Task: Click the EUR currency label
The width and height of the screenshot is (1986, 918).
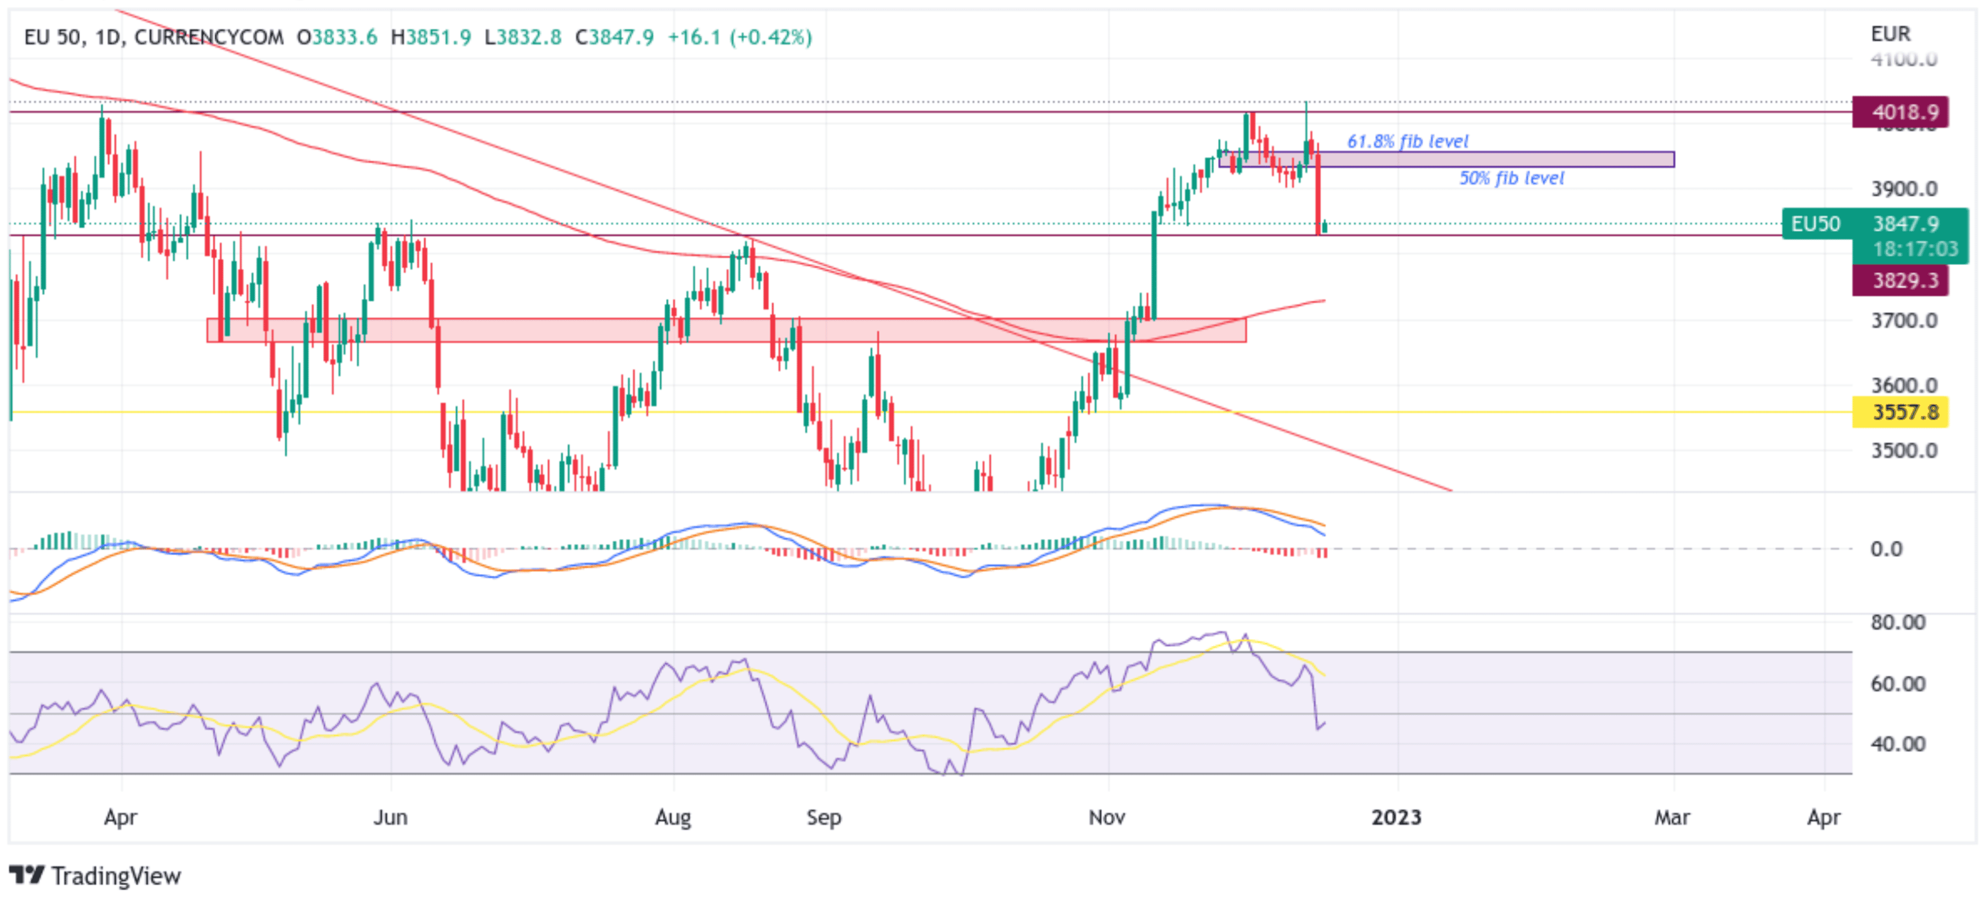Action: 1891,34
